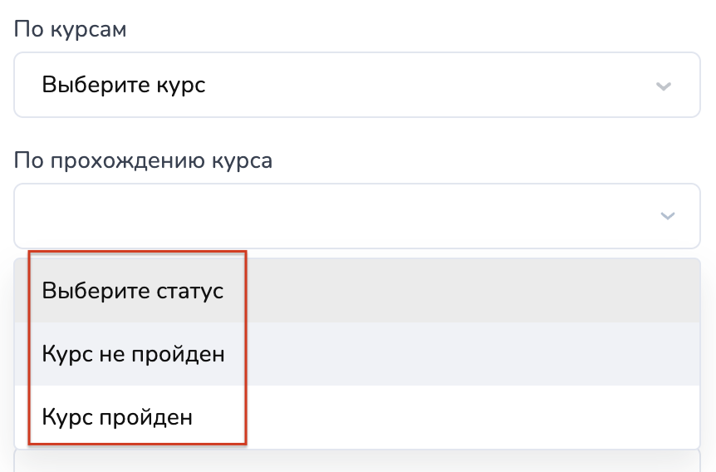Expand the course list using its arrow
The width and height of the screenshot is (716, 472).
pyautogui.click(x=663, y=86)
